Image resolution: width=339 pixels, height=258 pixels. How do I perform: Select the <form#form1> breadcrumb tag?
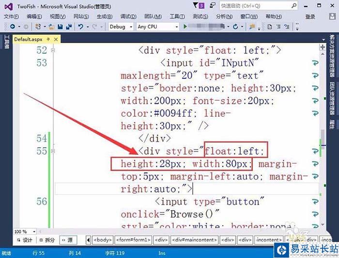133,240
